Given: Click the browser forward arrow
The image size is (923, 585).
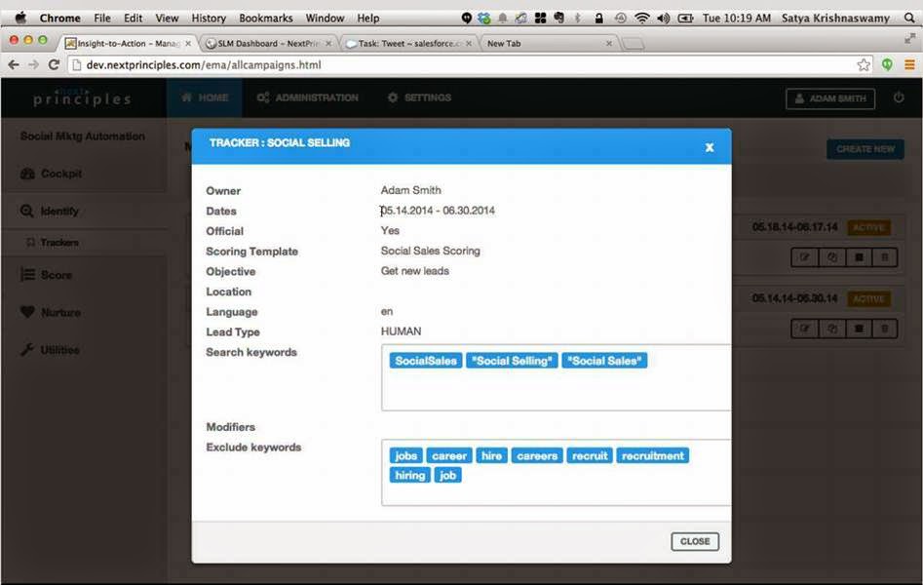Looking at the screenshot, I should click(33, 64).
